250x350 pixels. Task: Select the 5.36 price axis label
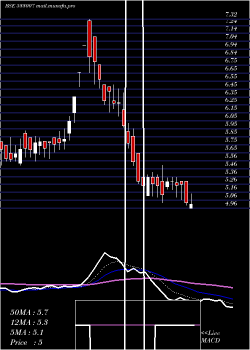click(231, 172)
